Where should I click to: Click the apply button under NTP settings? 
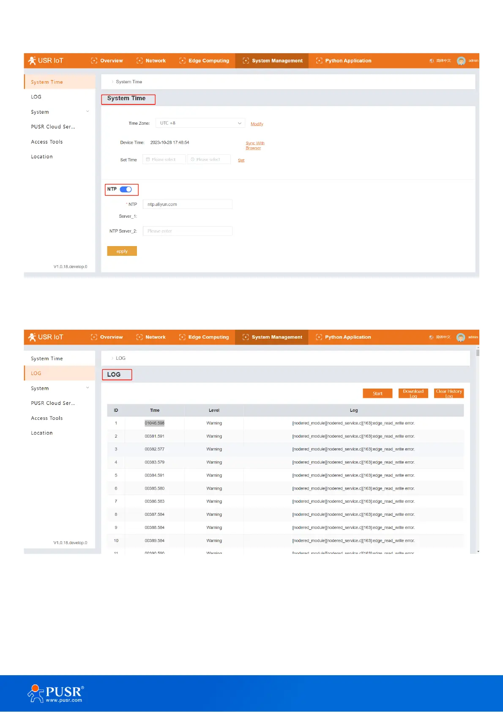click(122, 251)
